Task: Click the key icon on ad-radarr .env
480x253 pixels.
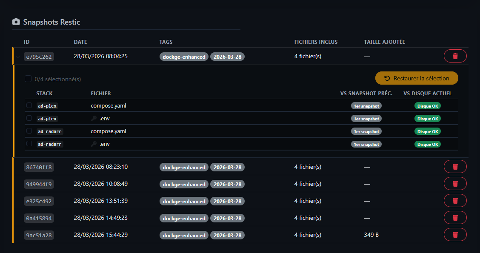Action: click(x=94, y=144)
